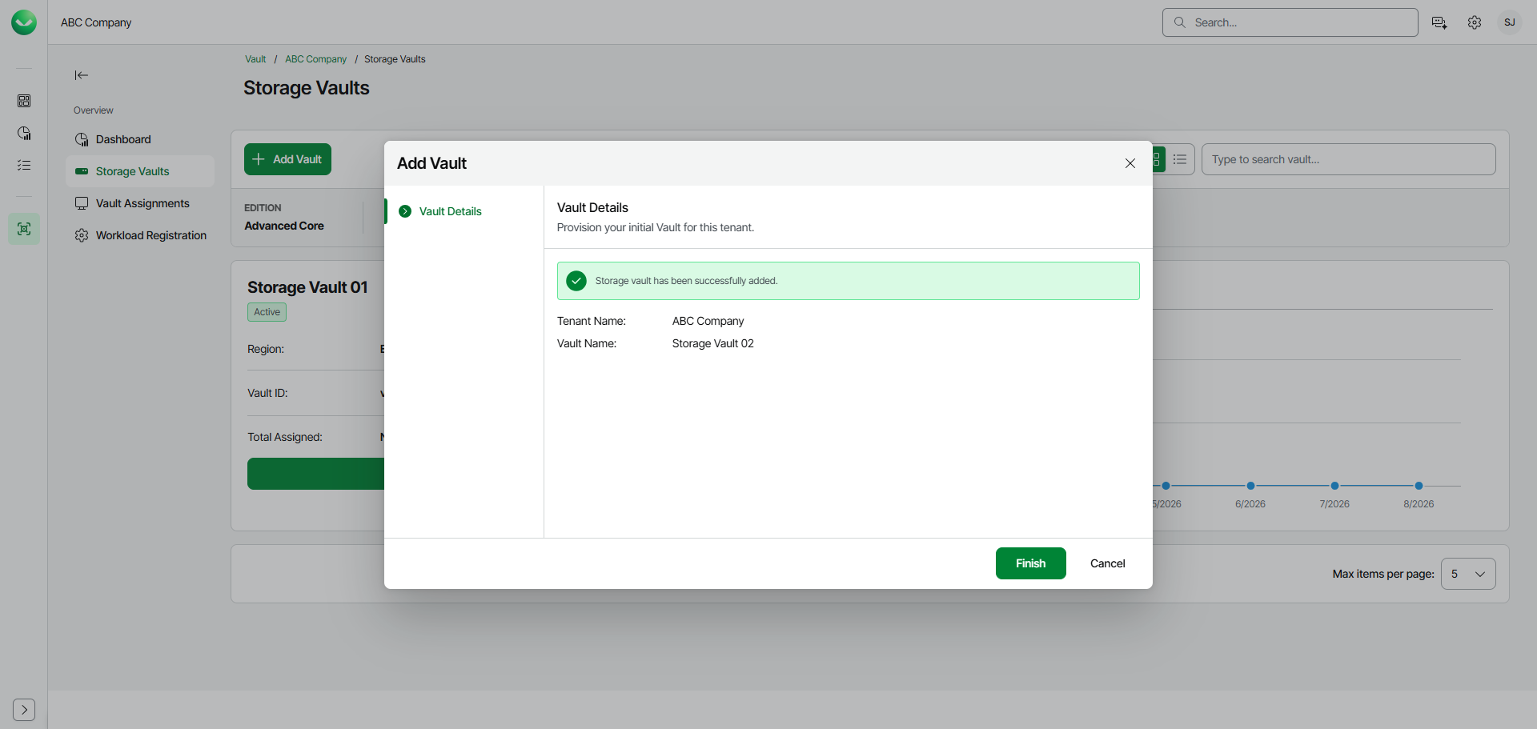The width and height of the screenshot is (1537, 729).
Task: Click 'Advanced Core' edition text
Action: tap(284, 226)
